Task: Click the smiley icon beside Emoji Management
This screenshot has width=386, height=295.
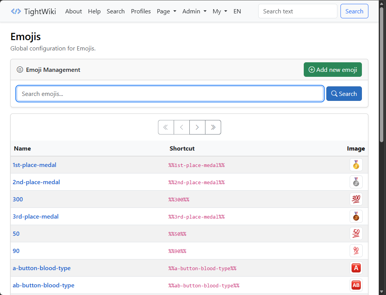Action: pyautogui.click(x=20, y=70)
